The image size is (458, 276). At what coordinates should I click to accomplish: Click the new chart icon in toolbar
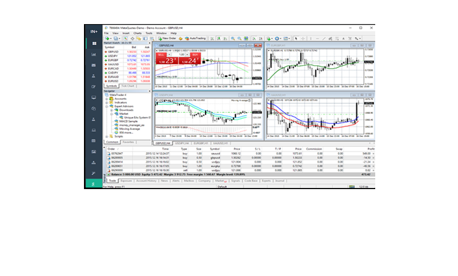[x=108, y=38]
